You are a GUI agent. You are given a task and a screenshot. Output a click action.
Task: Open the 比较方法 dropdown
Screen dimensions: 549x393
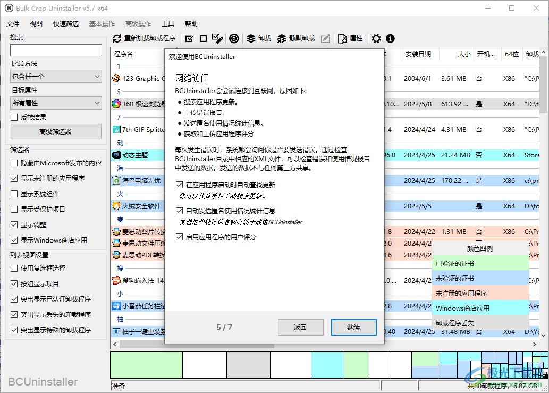55,76
